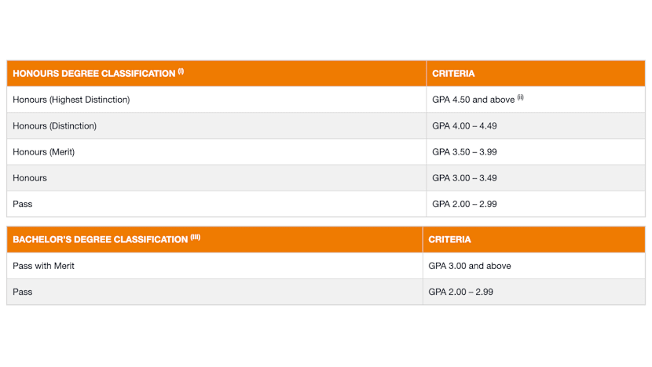Select the Honours (Highest Distinction) row label

click(71, 100)
